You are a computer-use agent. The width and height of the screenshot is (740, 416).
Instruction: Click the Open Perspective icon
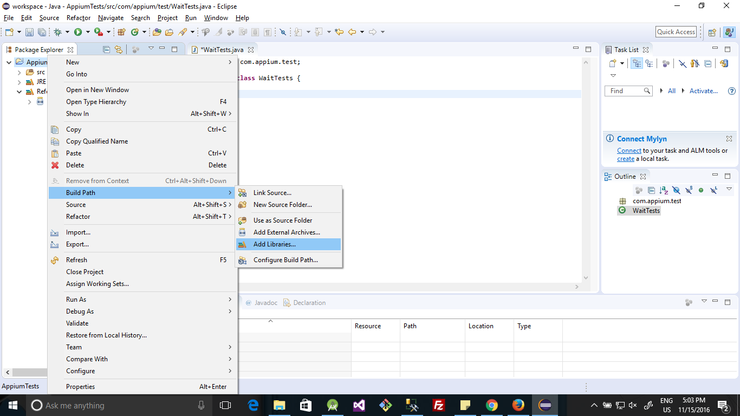(712, 32)
